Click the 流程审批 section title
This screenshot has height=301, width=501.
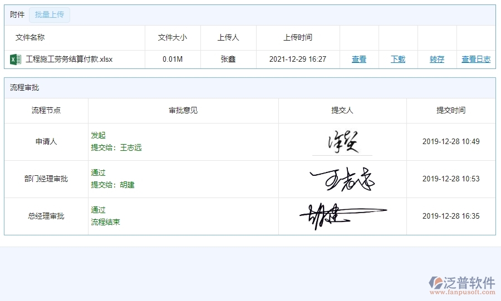click(24, 88)
